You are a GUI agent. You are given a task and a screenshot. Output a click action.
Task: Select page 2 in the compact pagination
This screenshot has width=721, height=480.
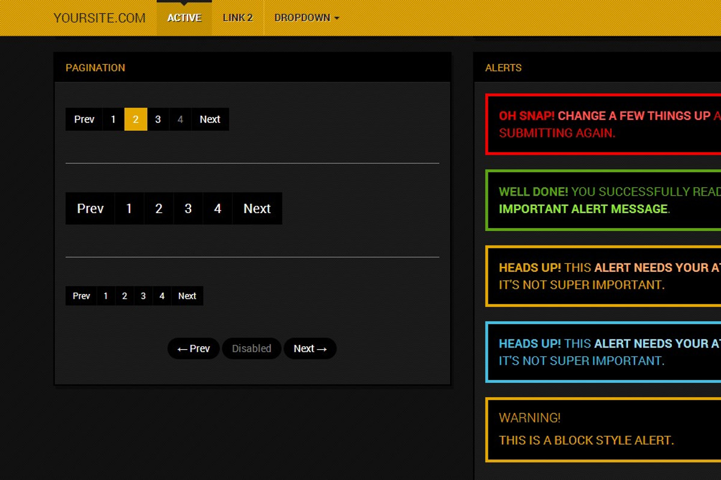(124, 295)
